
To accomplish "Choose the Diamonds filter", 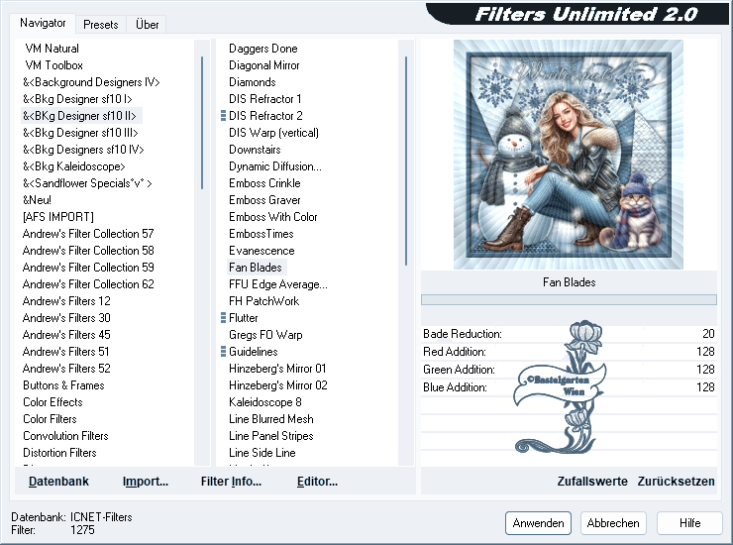I will (253, 82).
